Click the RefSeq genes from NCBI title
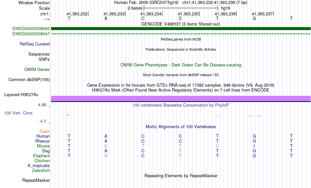Image resolution: width=311 pixels, height=188 pixels. [x=181, y=40]
